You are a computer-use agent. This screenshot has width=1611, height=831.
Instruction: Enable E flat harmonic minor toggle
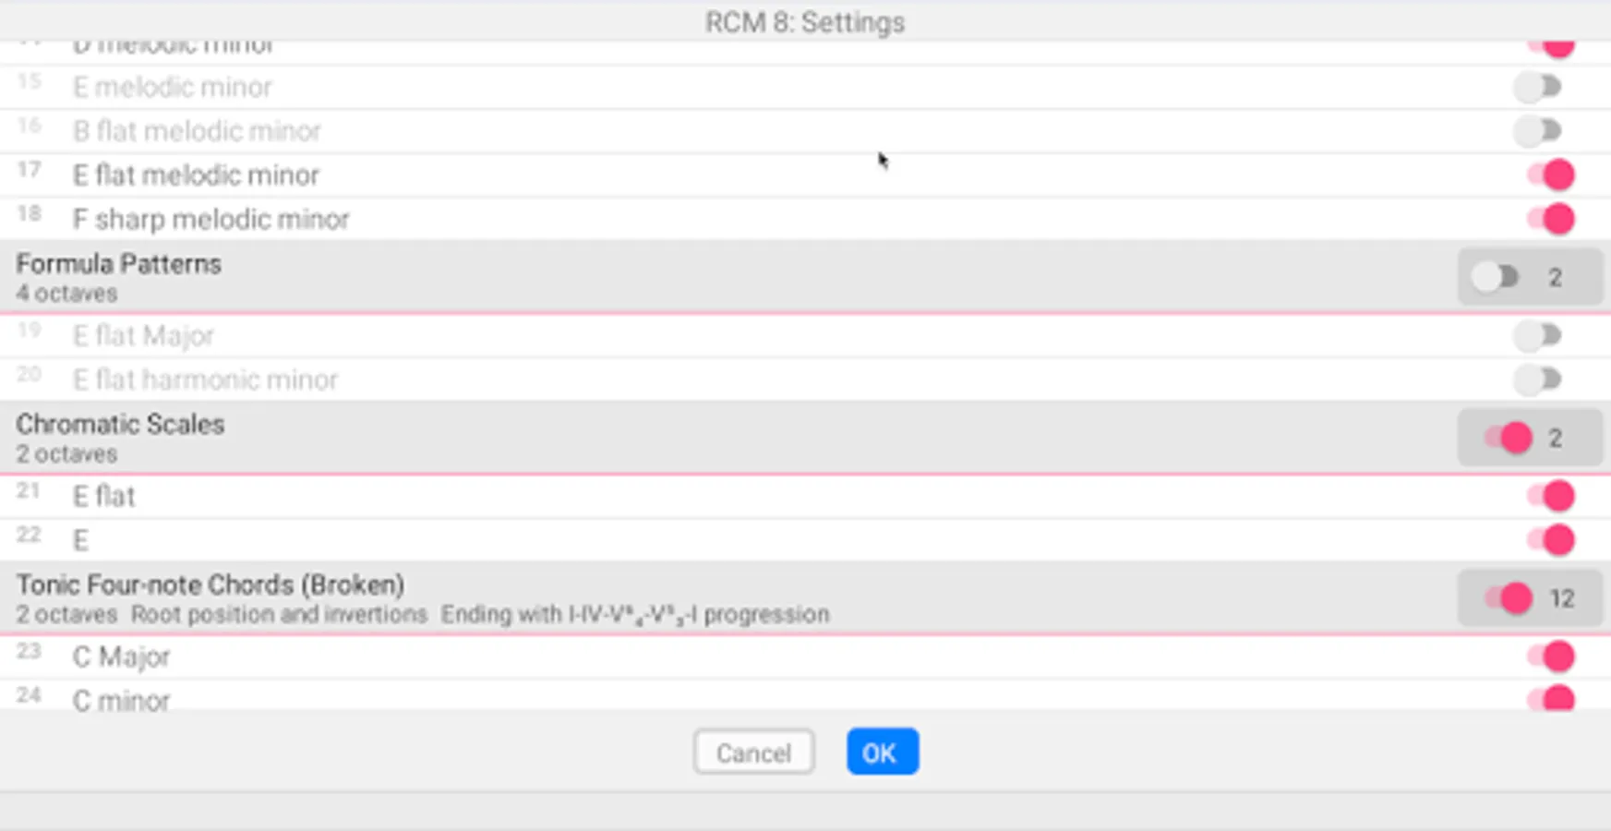coord(1538,379)
